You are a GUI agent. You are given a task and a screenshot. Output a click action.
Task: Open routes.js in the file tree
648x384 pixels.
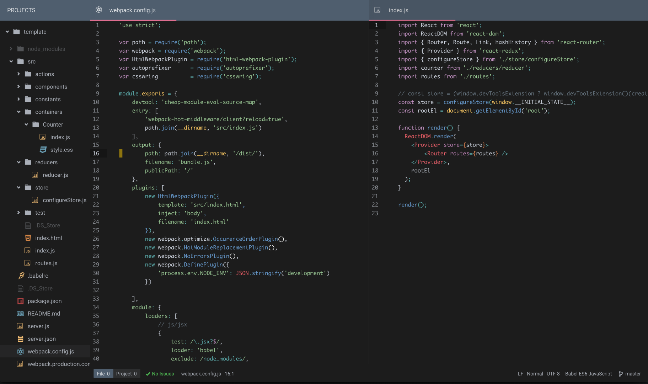(x=46, y=263)
